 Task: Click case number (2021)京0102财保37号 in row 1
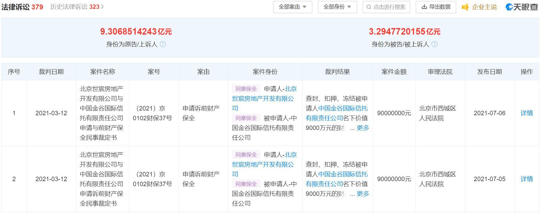[153, 113]
